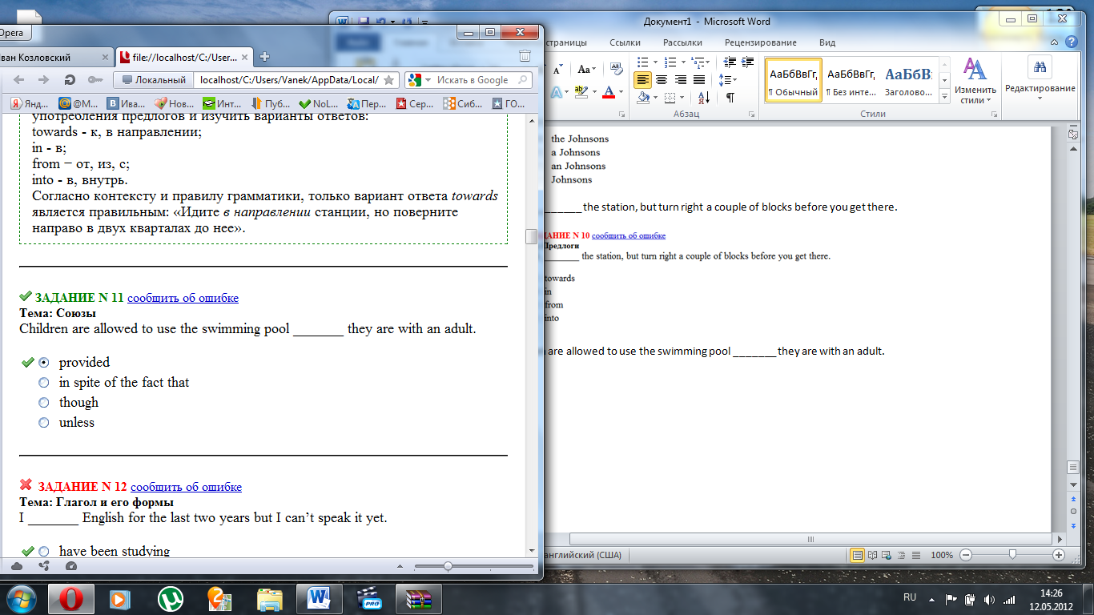Image resolution: width=1094 pixels, height=615 pixels.
Task: Open Opera closed tabs trash icon
Action: 525,56
